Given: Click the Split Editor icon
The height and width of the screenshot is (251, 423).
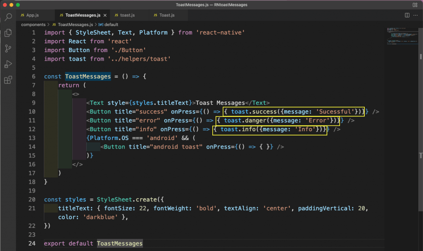Looking at the screenshot, I should tap(407, 15).
